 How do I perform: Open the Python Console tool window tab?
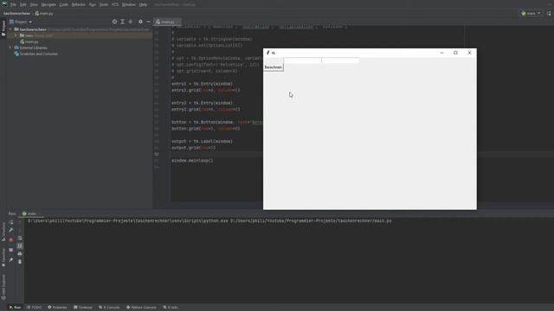[141, 308]
